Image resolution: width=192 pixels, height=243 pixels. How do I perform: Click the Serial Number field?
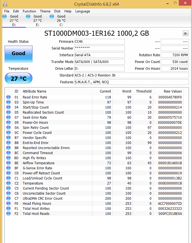tap(100, 48)
